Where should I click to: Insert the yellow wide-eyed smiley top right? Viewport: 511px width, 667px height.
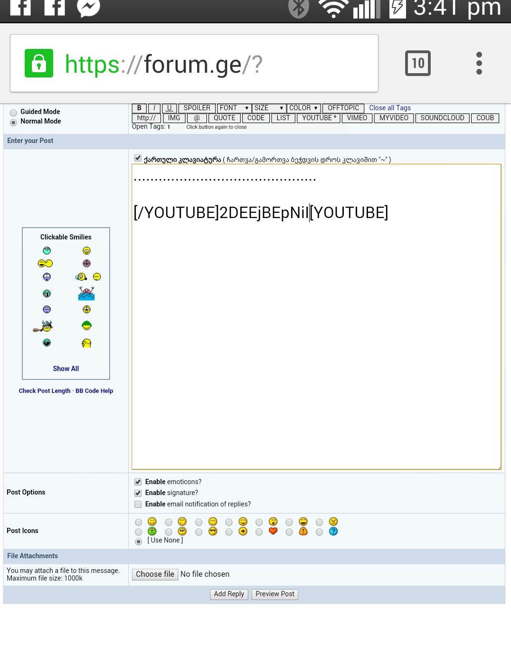click(x=86, y=250)
